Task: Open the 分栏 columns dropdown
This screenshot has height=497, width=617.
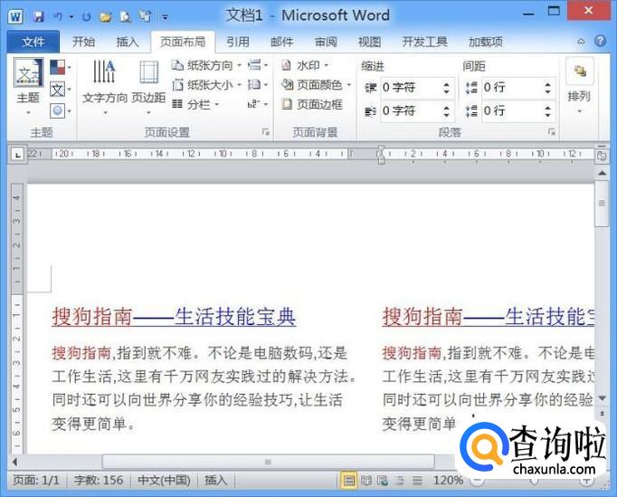Action: (x=195, y=104)
